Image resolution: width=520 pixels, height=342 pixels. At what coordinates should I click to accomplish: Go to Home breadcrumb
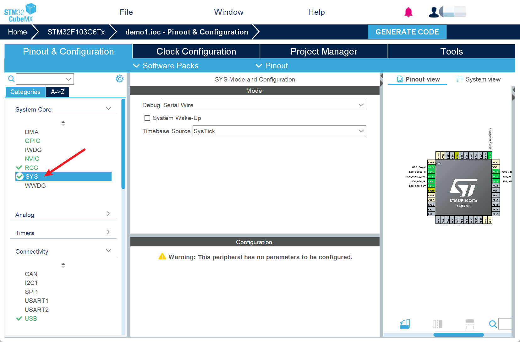(x=17, y=32)
